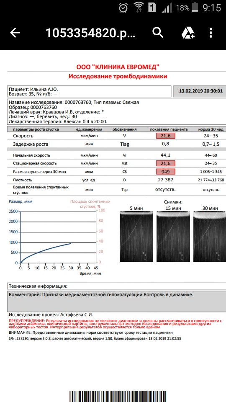This screenshot has width=226, height=402.
Task: Tap the file name 1053354820.p… title
Action: pyautogui.click(x=90, y=33)
